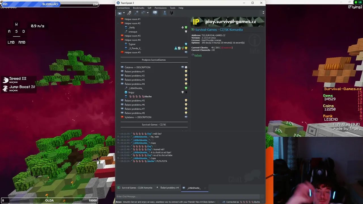Click the clock icon on the Čekárna row
The image size is (363, 204).
tap(186, 67)
